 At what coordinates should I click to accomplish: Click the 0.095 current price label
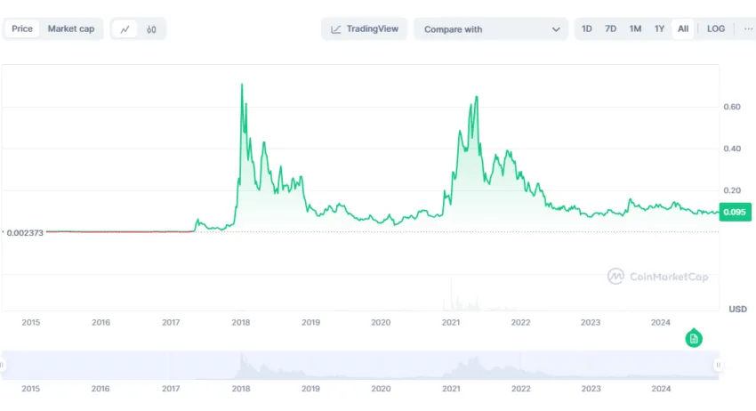point(735,213)
